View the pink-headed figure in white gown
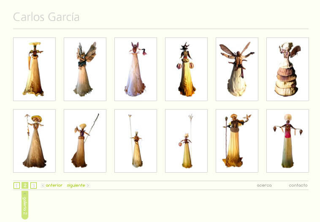Screen dimensions: 320x222 click(x=136, y=69)
